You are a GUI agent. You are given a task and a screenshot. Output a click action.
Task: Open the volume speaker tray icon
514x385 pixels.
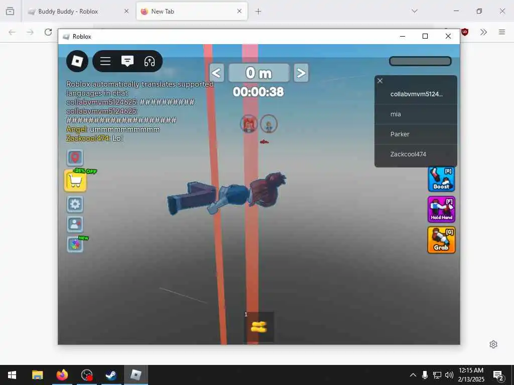[x=449, y=375]
